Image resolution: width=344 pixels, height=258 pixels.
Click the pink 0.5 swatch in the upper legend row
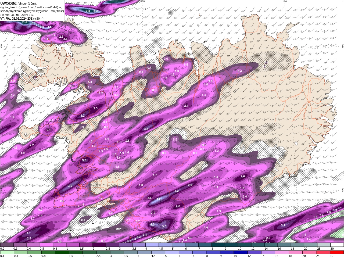(x=46, y=245)
